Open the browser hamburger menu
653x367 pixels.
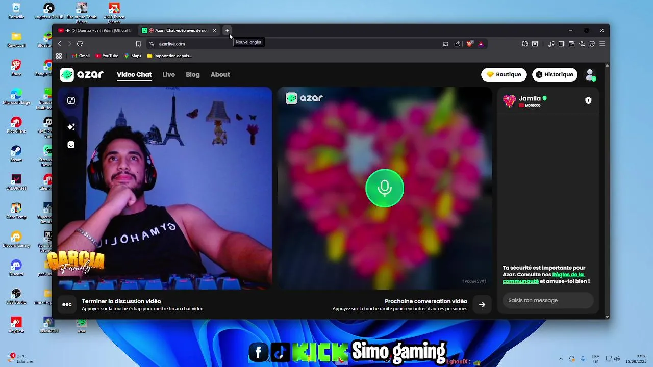coord(602,44)
